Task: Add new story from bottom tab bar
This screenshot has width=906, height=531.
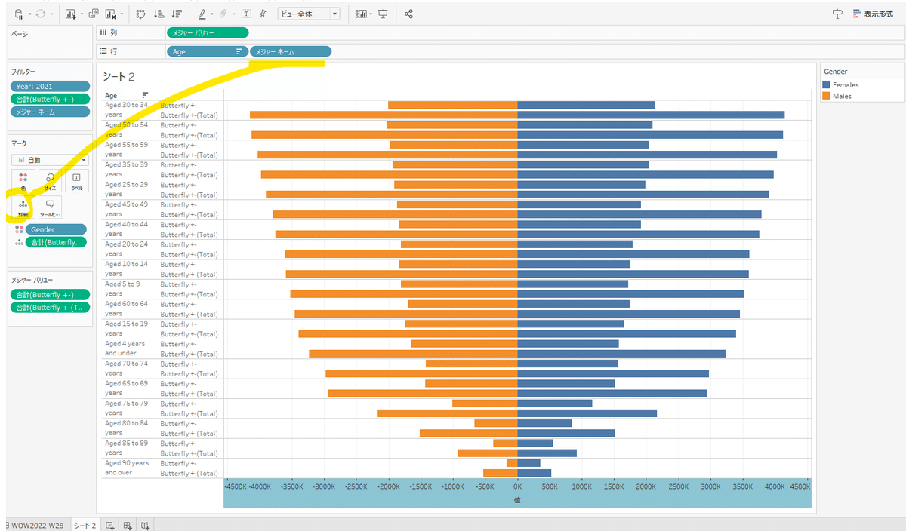Action: click(146, 525)
